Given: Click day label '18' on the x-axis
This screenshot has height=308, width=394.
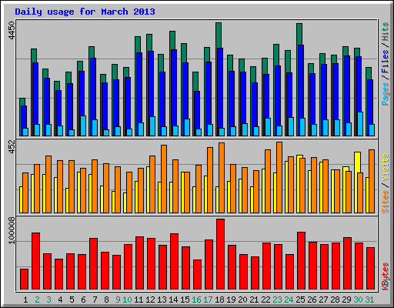Looking at the screenshot, I should point(219,300).
